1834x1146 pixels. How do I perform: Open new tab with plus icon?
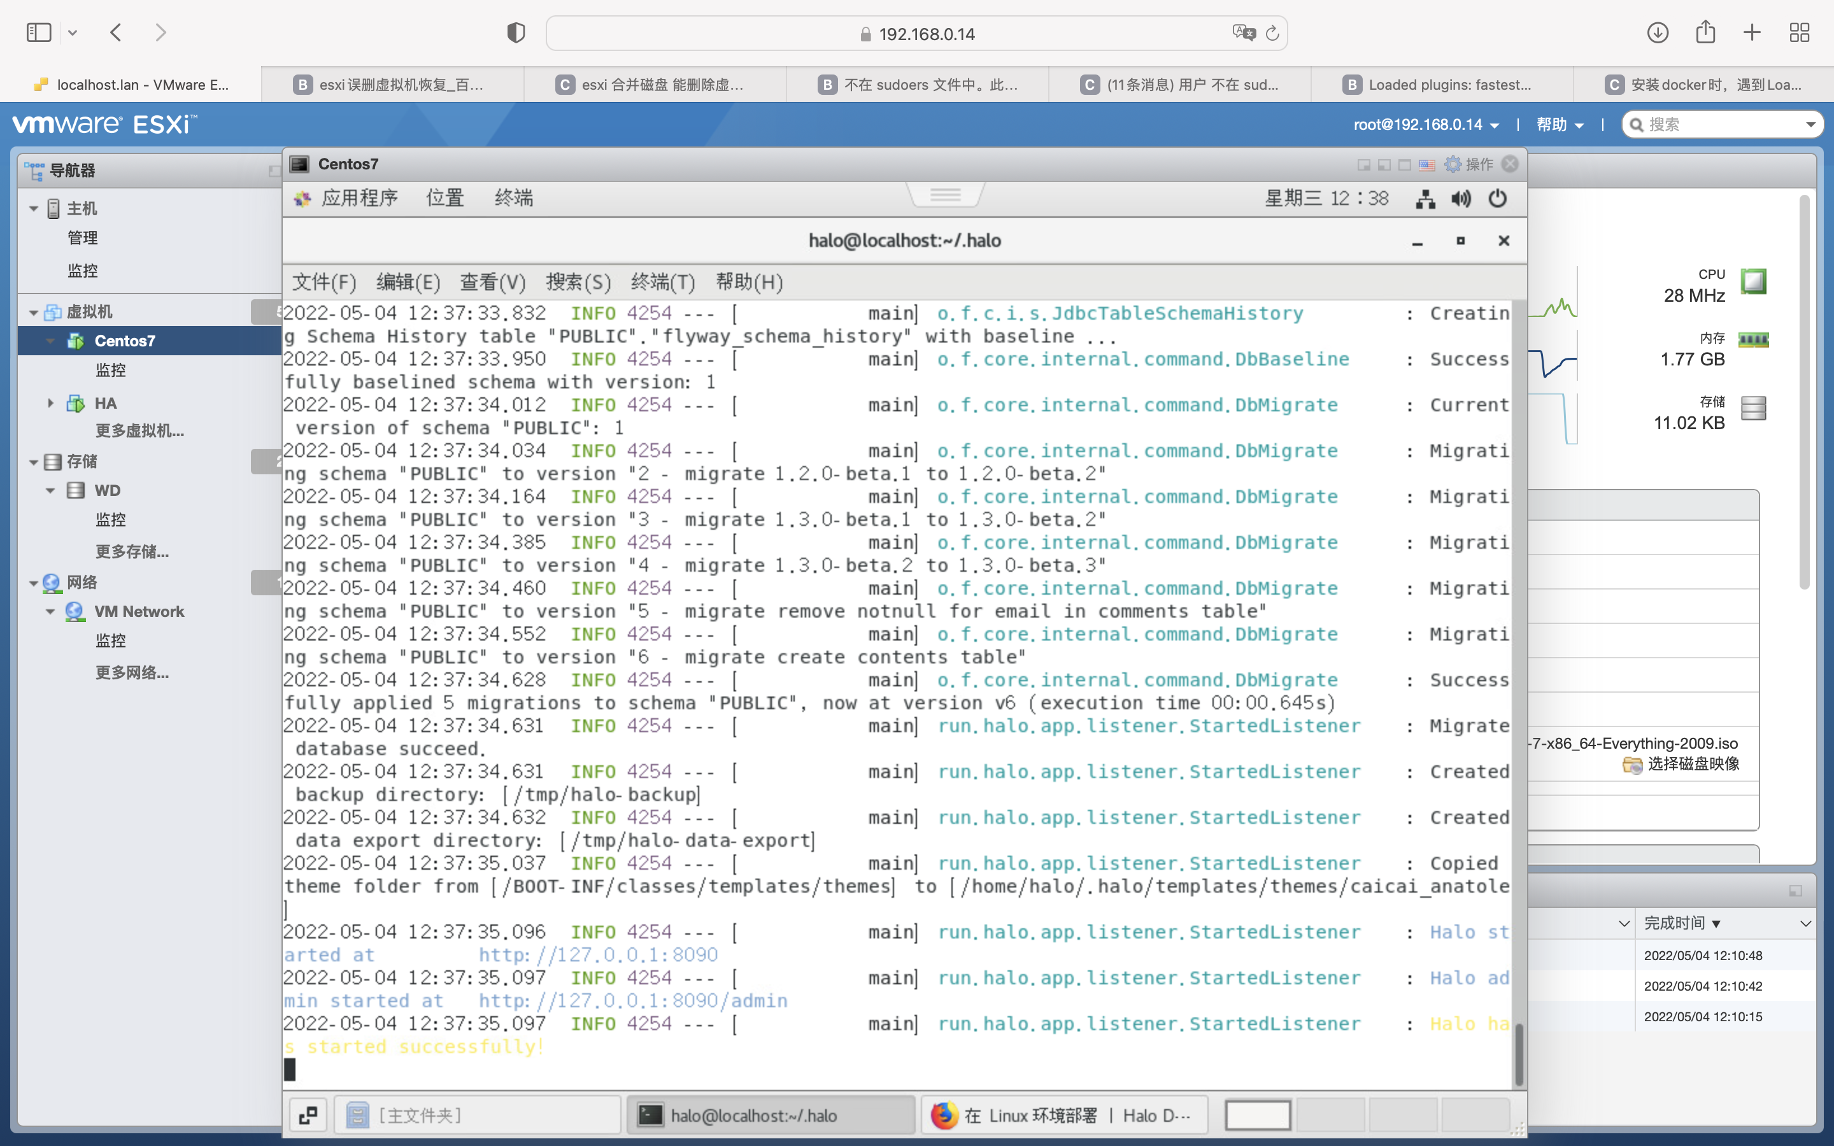pyautogui.click(x=1752, y=32)
